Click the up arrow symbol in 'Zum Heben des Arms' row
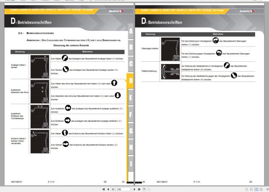This screenshot has height=192, width=269. tap(114, 83)
